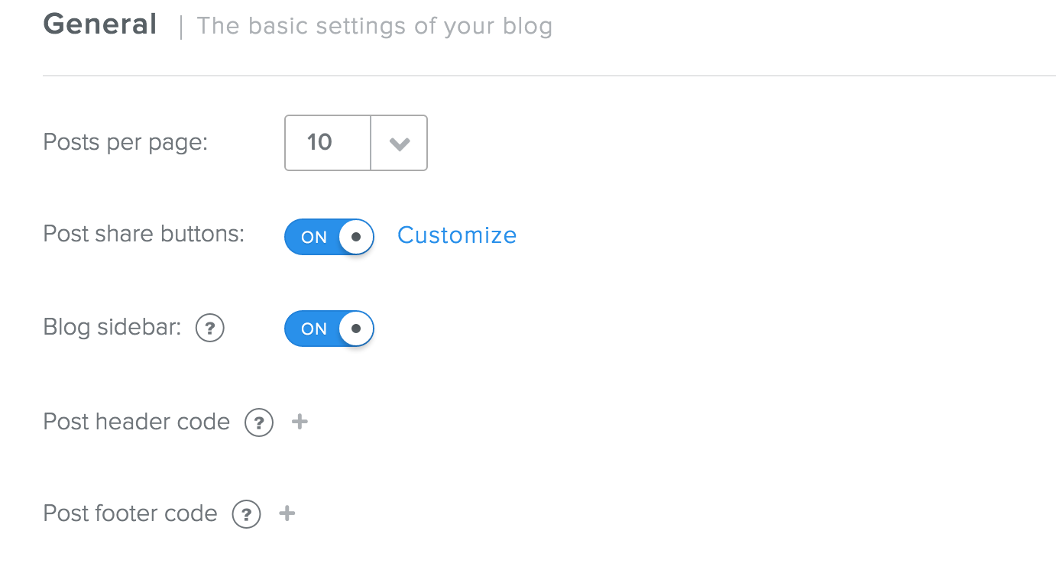This screenshot has height=573, width=1056.
Task: Click the help icon next to Blog sidebar
Action: pos(210,329)
